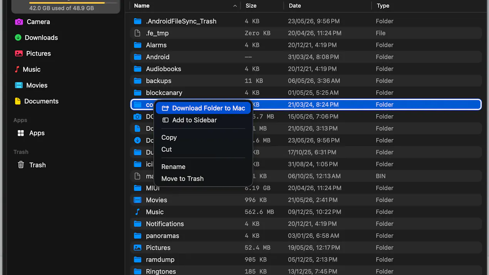Click the camera icon of the DCIM row
This screenshot has width=489, height=275.
[137, 117]
